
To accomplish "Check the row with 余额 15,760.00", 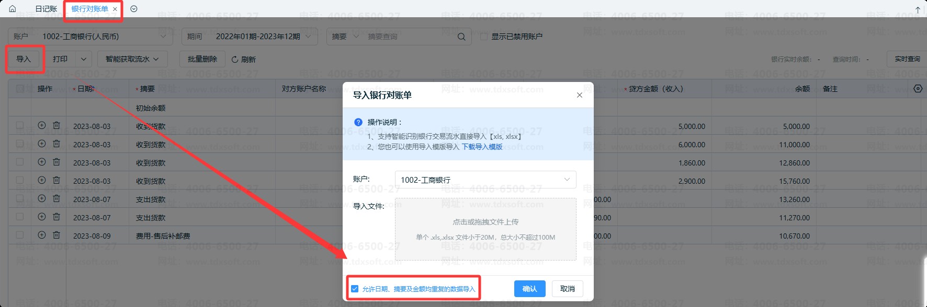I will point(20,180).
